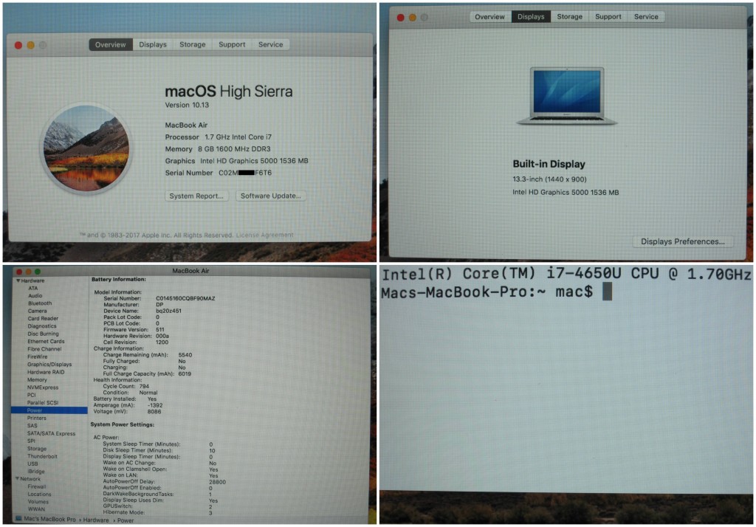This screenshot has width=756, height=527.
Task: Select Camera in the Hardware list
Action: pyautogui.click(x=37, y=311)
